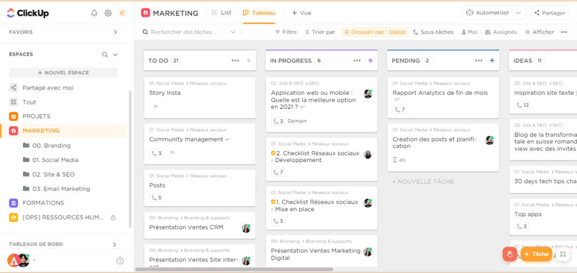Search spaces using the magnifier icon
The width and height of the screenshot is (577, 273).
[x=104, y=55]
